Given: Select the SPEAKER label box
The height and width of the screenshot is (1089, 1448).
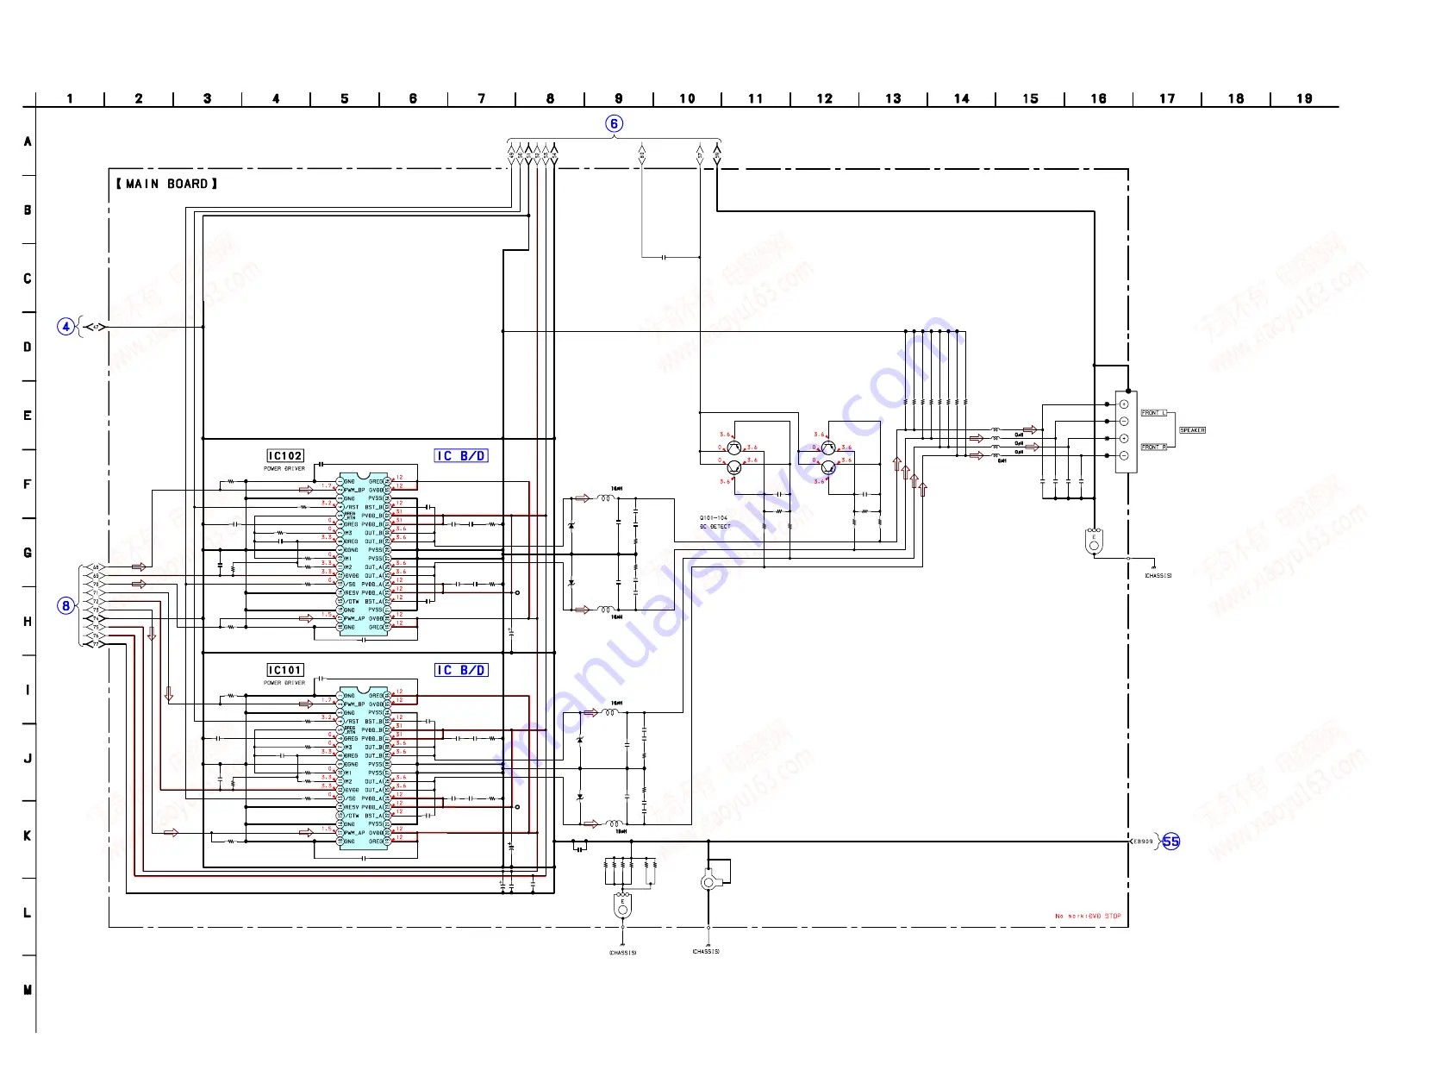Looking at the screenshot, I should point(1193,430).
